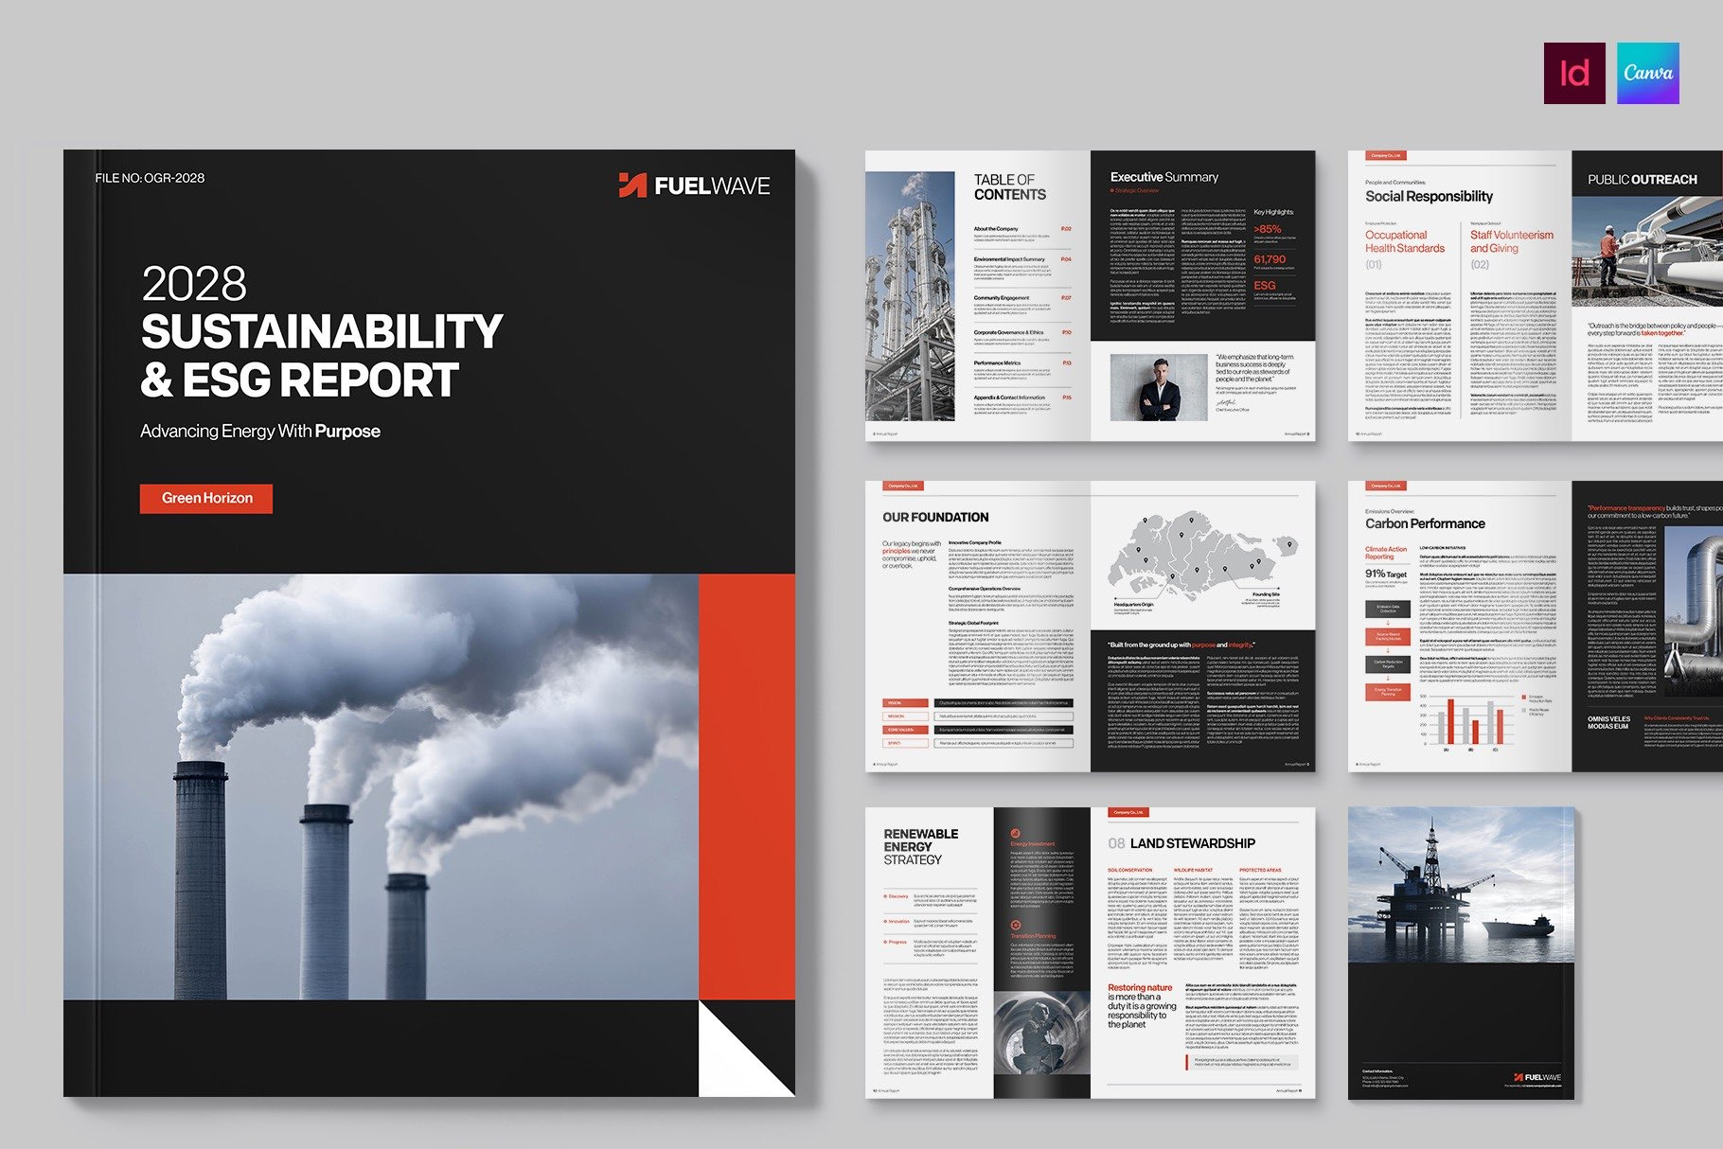This screenshot has height=1149, width=1723.
Task: Click the Adobe InDesign icon
Action: pyautogui.click(x=1574, y=73)
